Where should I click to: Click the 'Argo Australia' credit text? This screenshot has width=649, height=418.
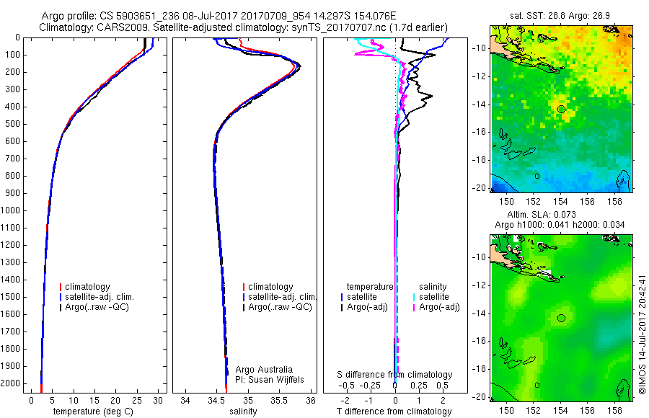264,370
